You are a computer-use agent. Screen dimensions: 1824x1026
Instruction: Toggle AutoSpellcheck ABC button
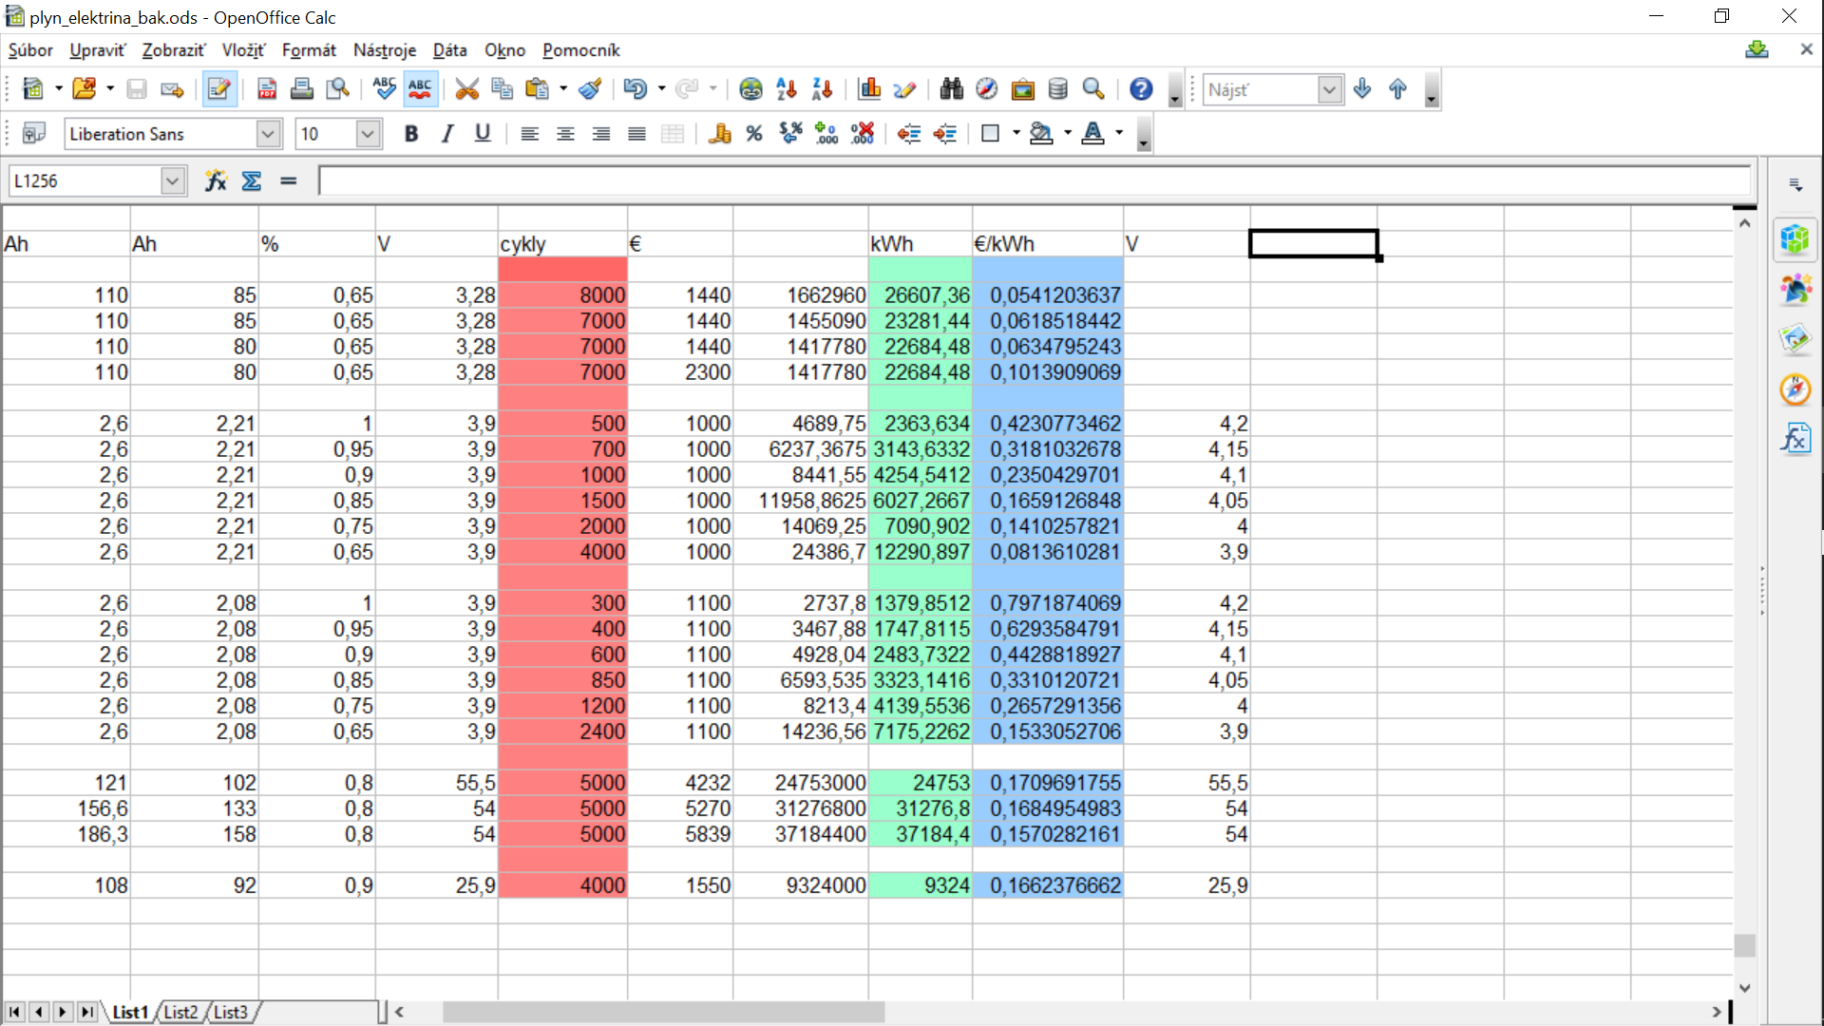point(420,89)
